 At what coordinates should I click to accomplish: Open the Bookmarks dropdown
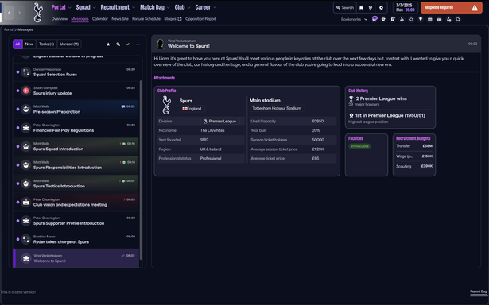(x=355, y=19)
